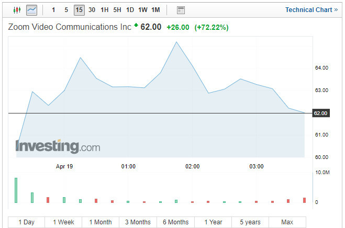Image resolution: width=345 pixels, height=228 pixels.
Task: Choose the 30 minute interval
Action: click(92, 10)
